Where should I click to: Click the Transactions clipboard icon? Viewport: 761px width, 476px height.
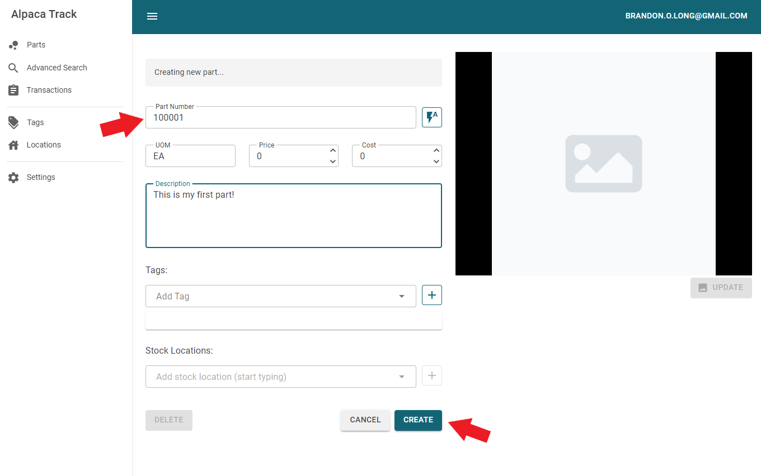(x=14, y=90)
